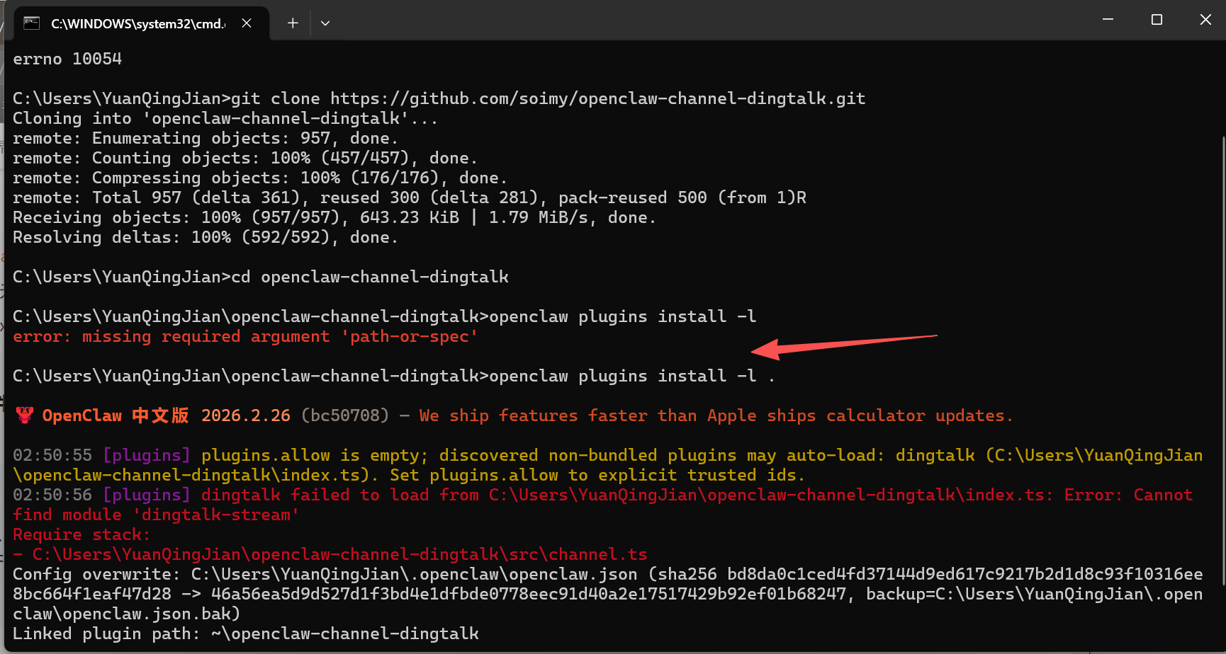Minimize the terminal window
This screenshot has height=654, width=1226.
click(x=1108, y=20)
